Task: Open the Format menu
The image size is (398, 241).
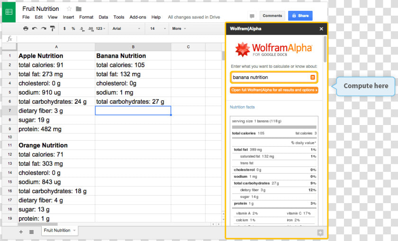Action: (x=86, y=17)
